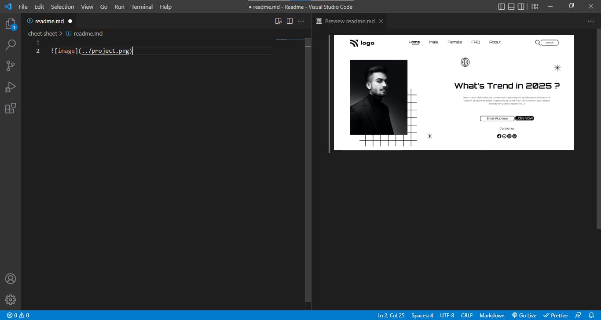Open the Extensions view
Image resolution: width=601 pixels, height=320 pixels.
(11, 108)
